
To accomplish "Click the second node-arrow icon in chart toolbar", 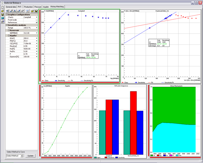I will click(x=11, y=11).
